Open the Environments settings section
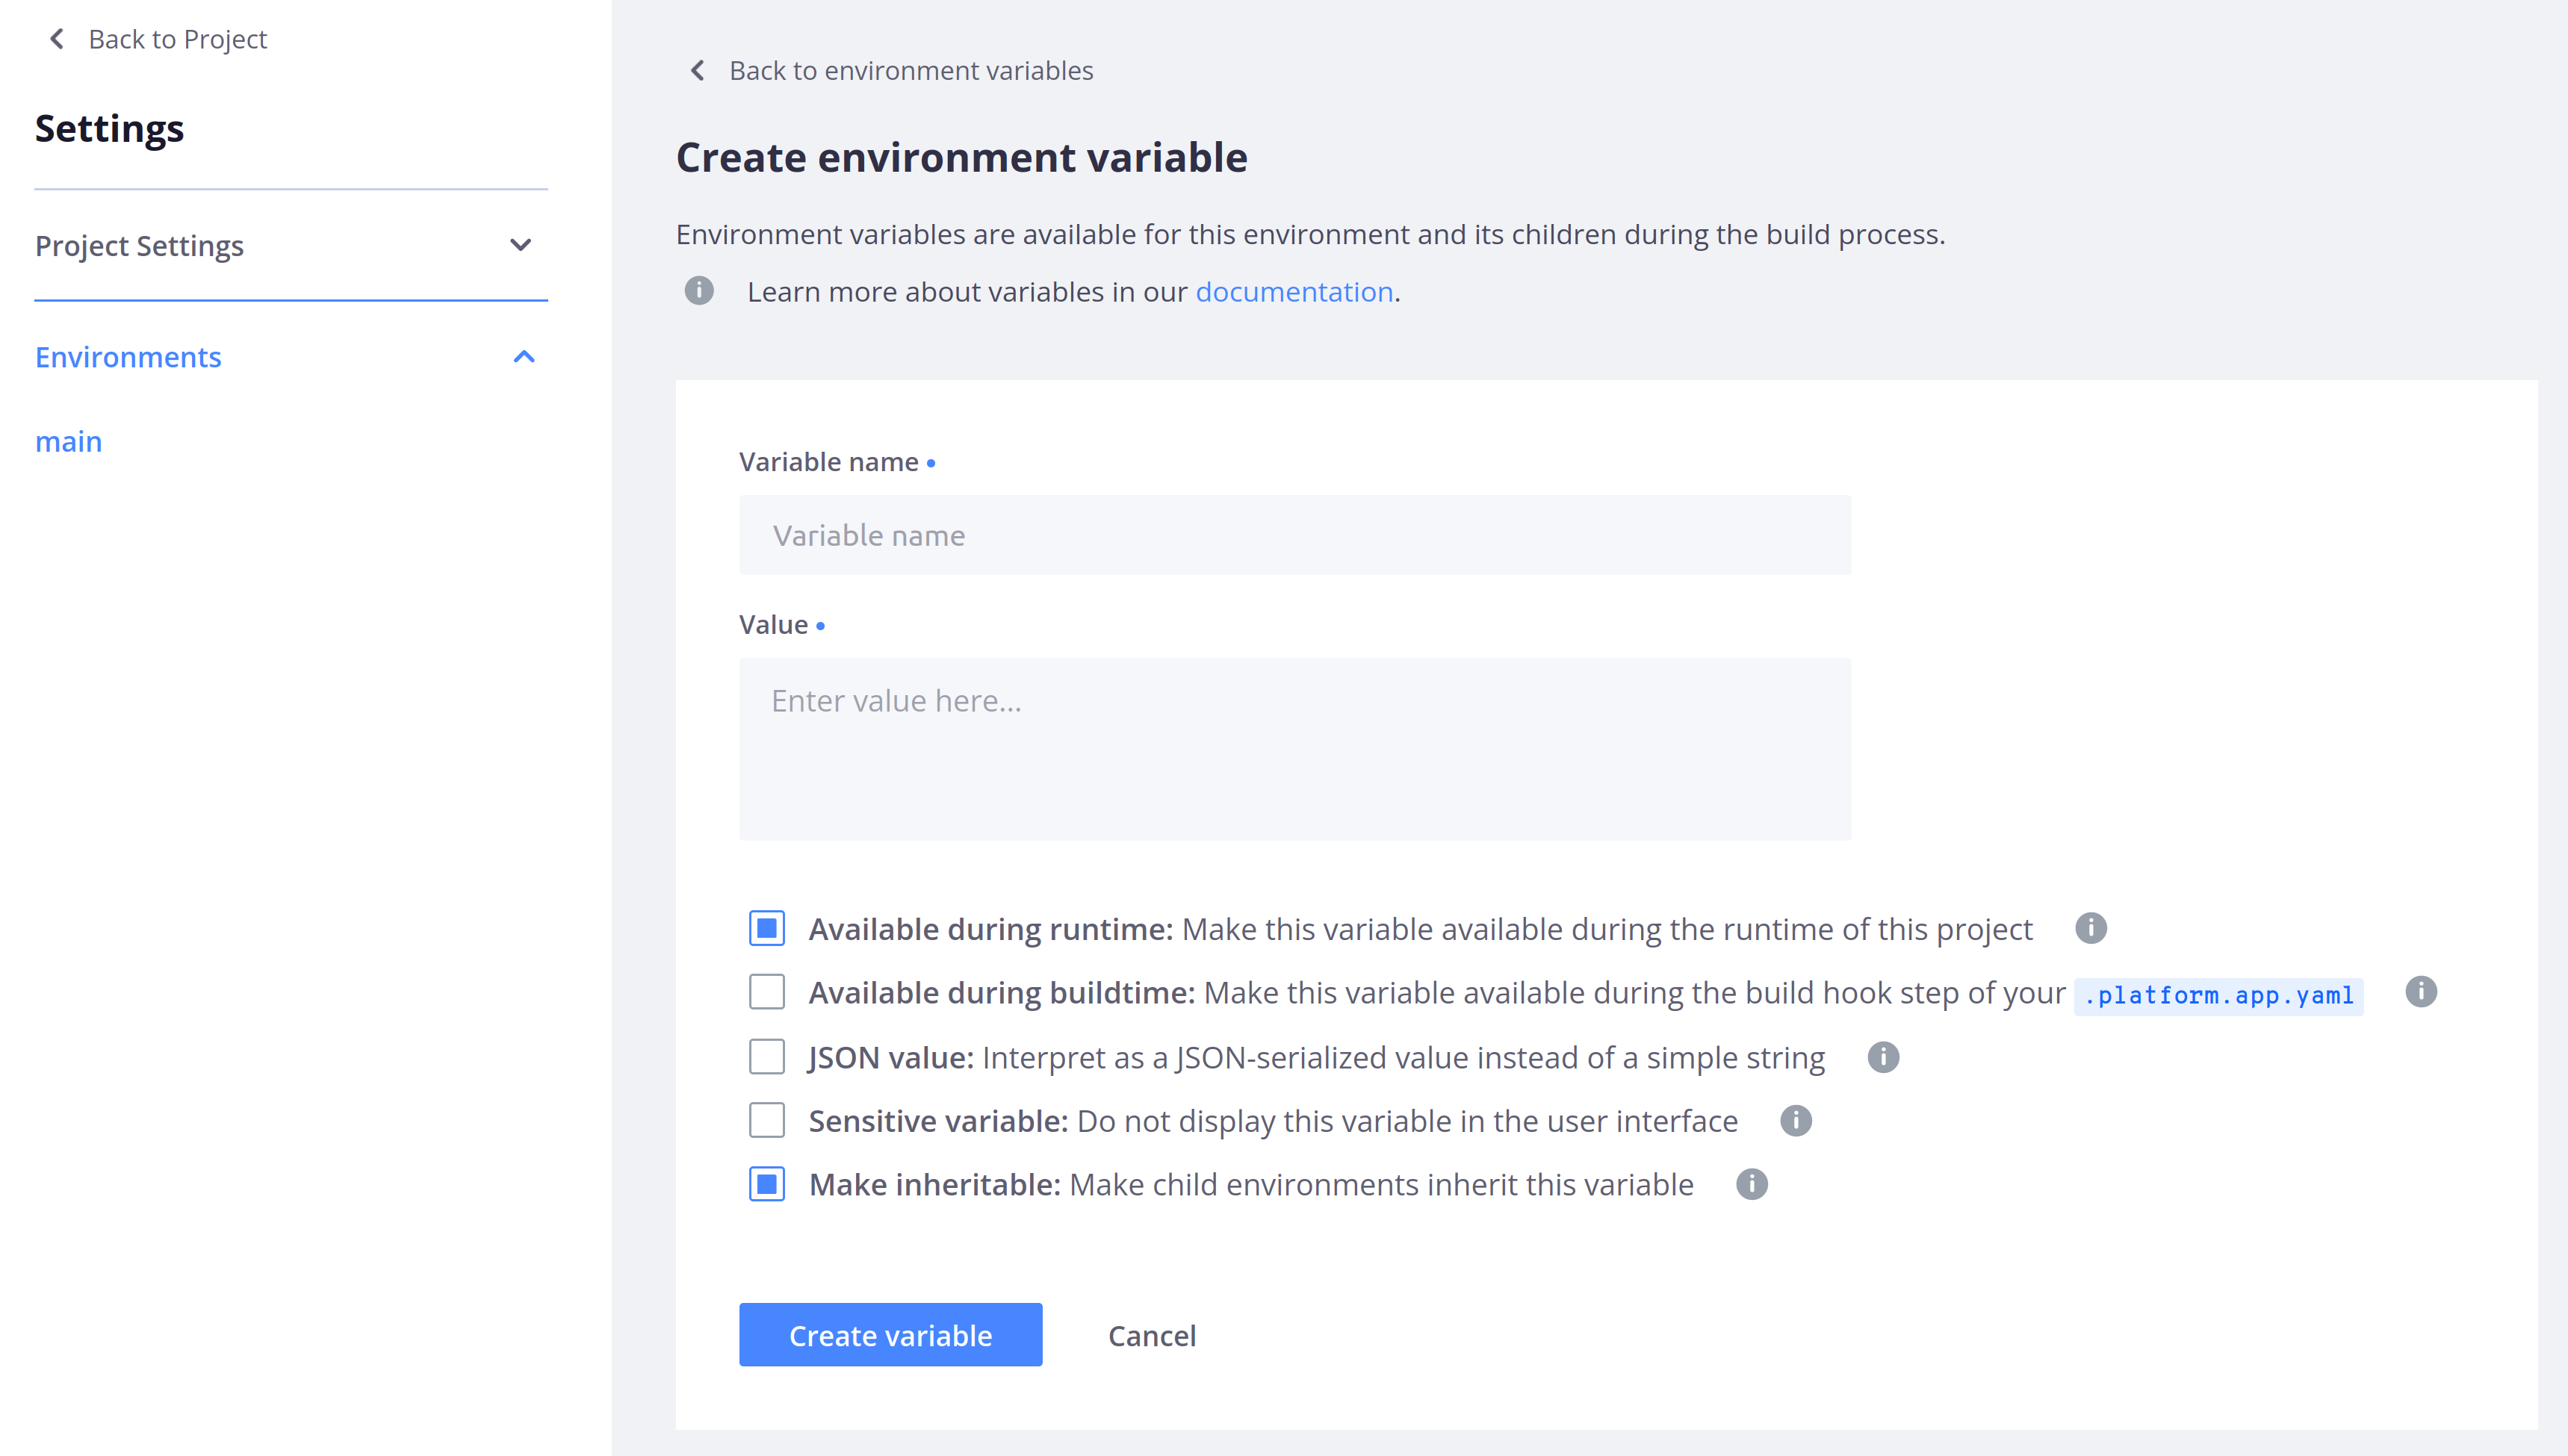The height and width of the screenshot is (1456, 2568). click(x=128, y=357)
